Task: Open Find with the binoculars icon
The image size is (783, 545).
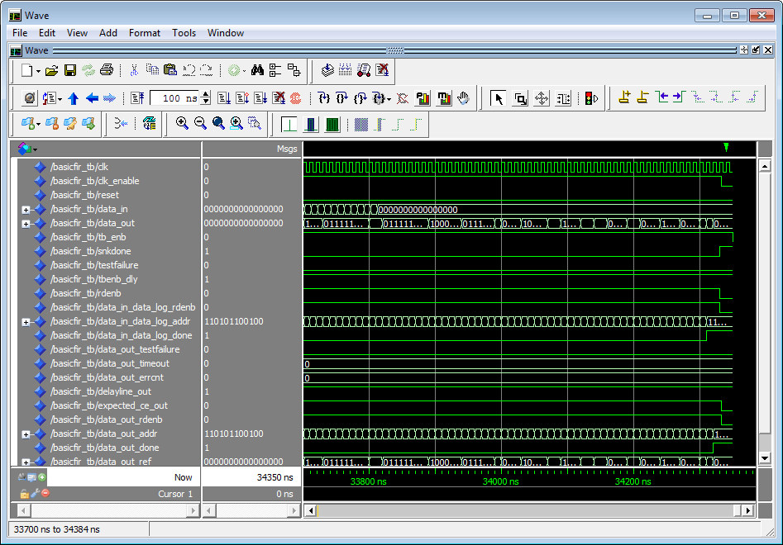Action: tap(257, 71)
